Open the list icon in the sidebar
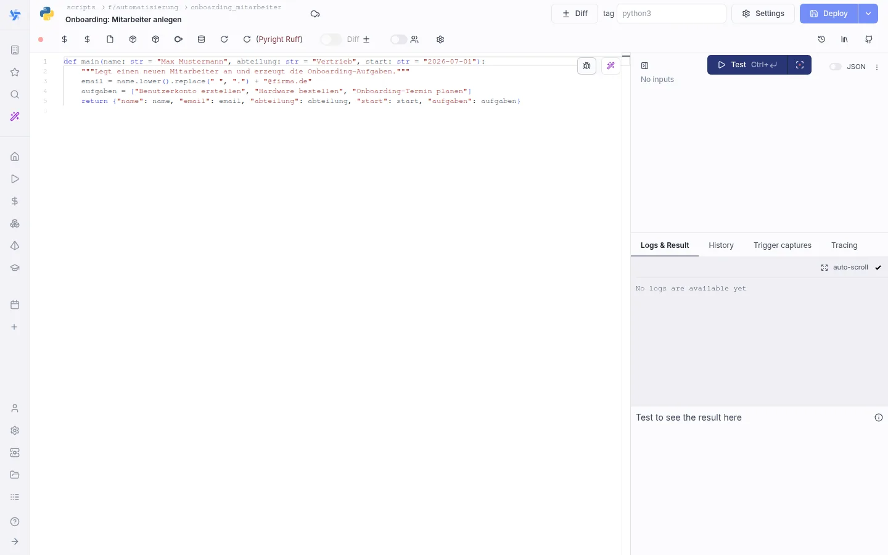This screenshot has height=555, width=888. pyautogui.click(x=15, y=497)
